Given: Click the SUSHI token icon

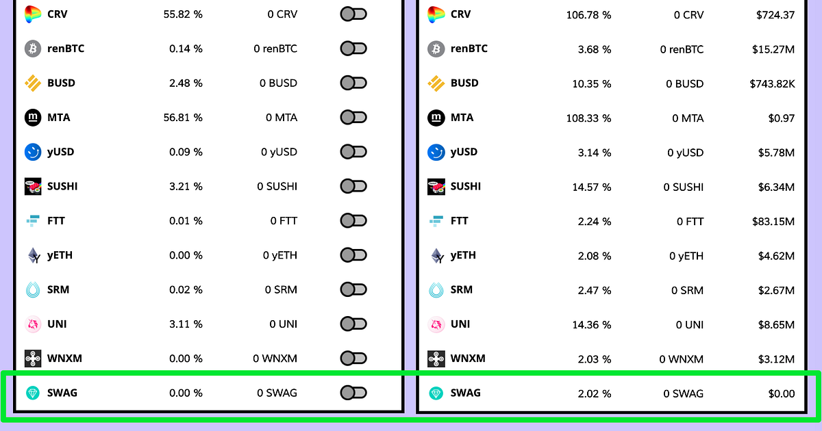Looking at the screenshot, I should coord(30,186).
